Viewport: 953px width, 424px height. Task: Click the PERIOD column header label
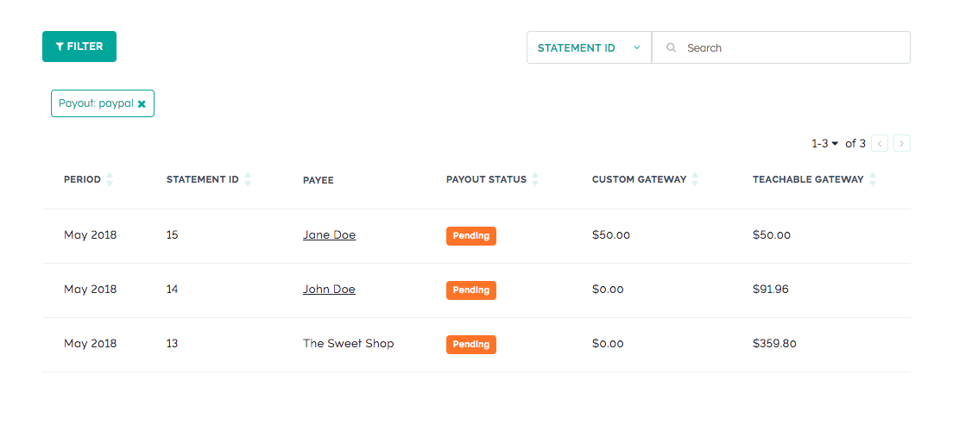(82, 179)
